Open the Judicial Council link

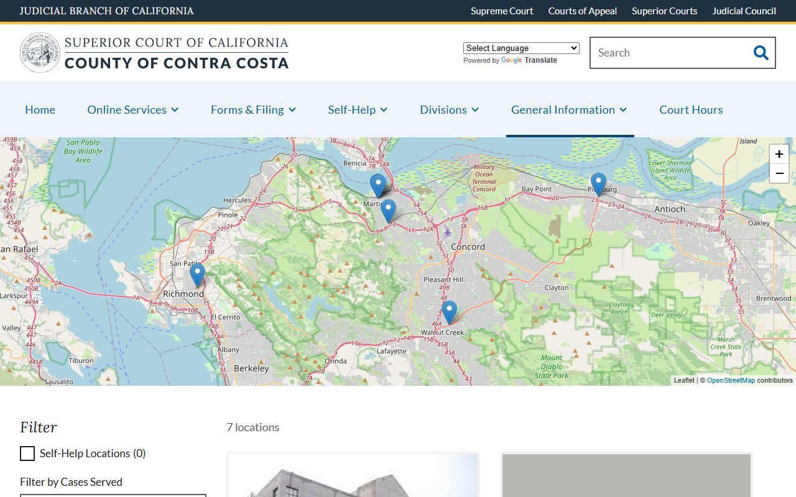[744, 11]
